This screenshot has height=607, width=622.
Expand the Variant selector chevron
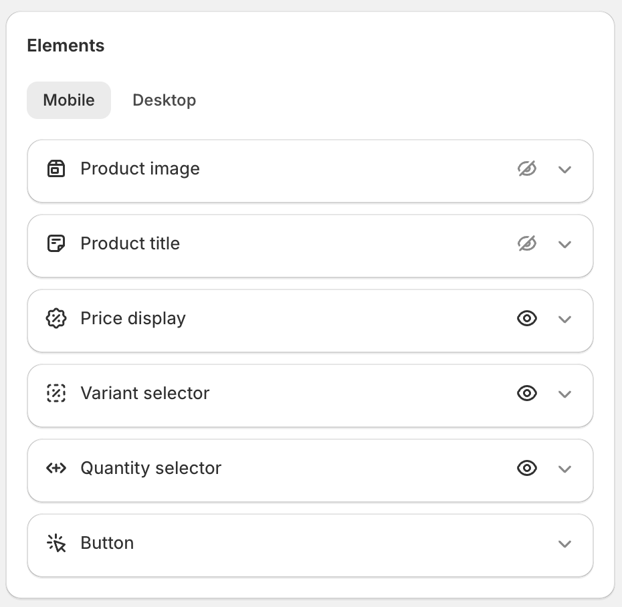tap(564, 394)
